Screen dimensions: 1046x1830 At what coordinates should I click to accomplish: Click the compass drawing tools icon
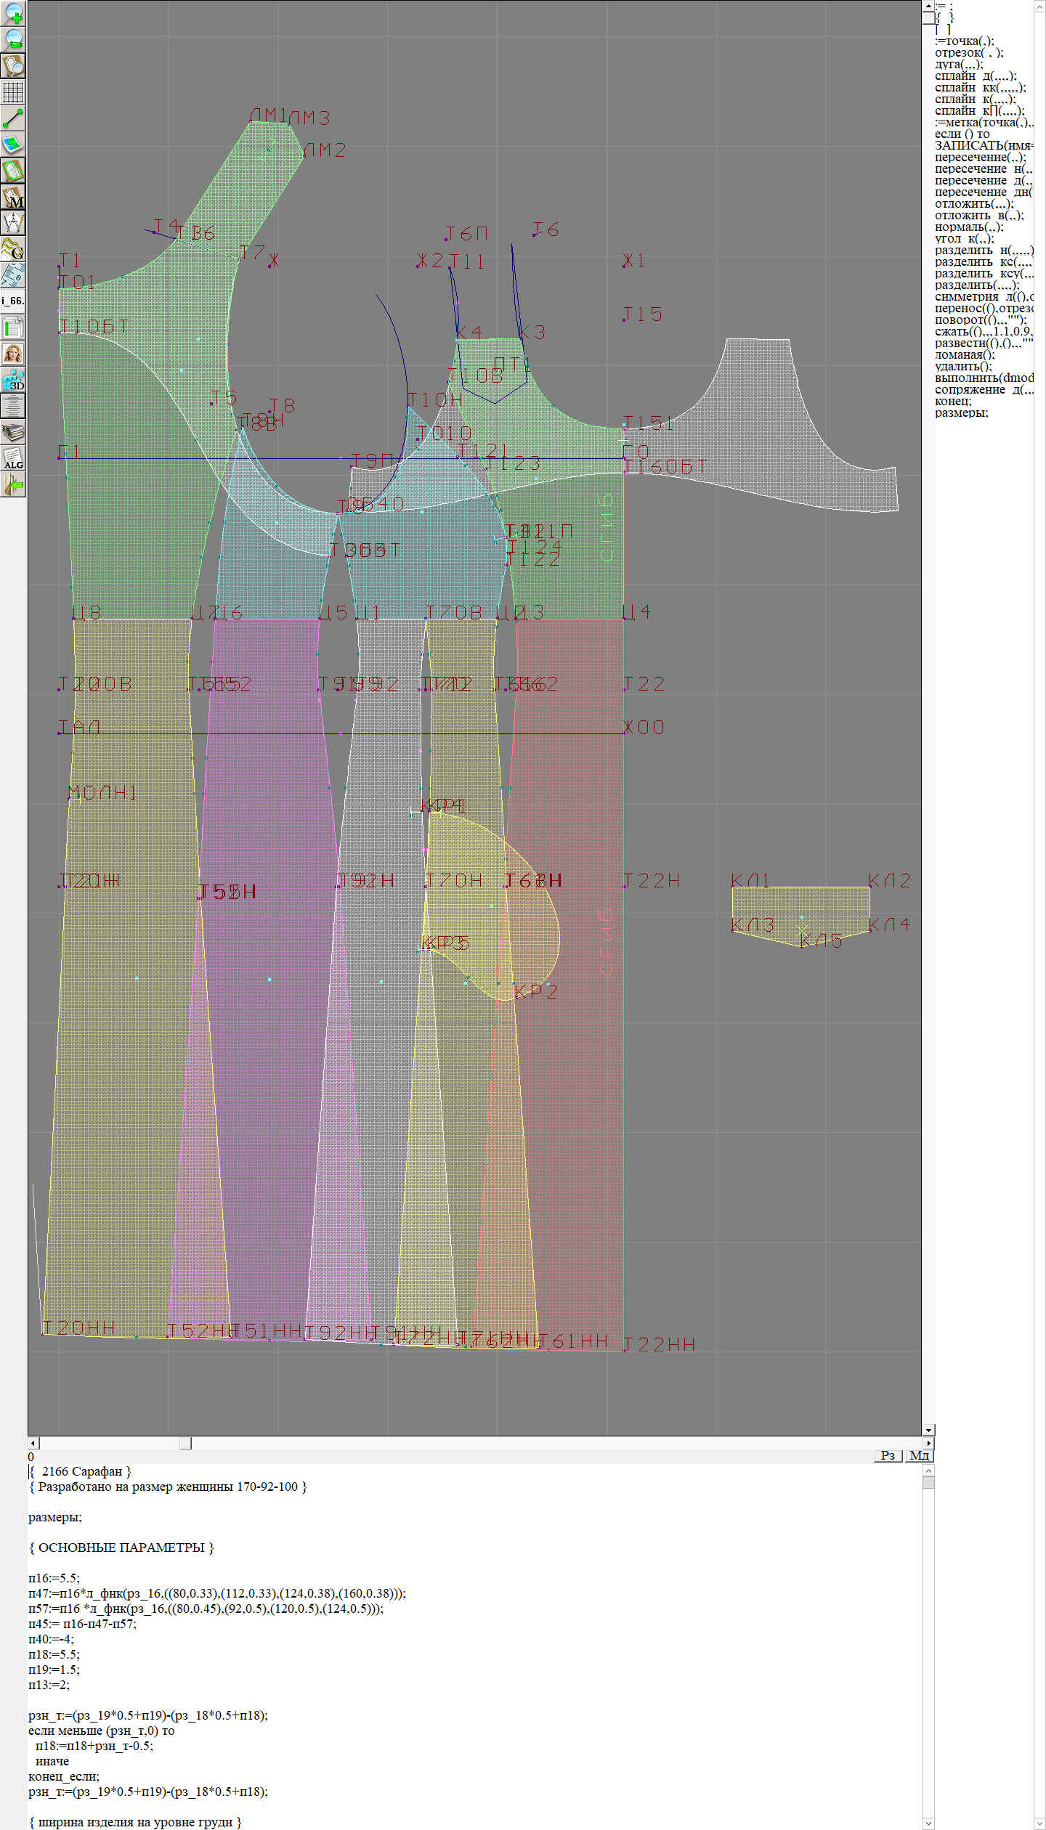[x=13, y=222]
